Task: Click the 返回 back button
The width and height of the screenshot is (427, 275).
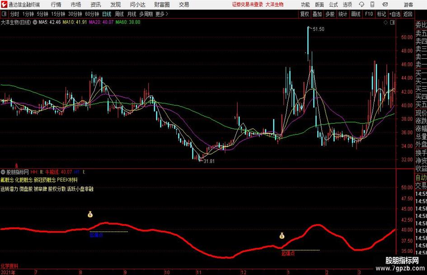Action: pos(408,14)
